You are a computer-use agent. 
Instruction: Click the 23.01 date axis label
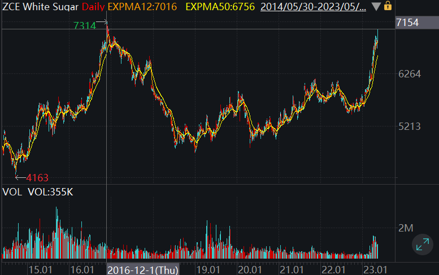tap(375, 270)
